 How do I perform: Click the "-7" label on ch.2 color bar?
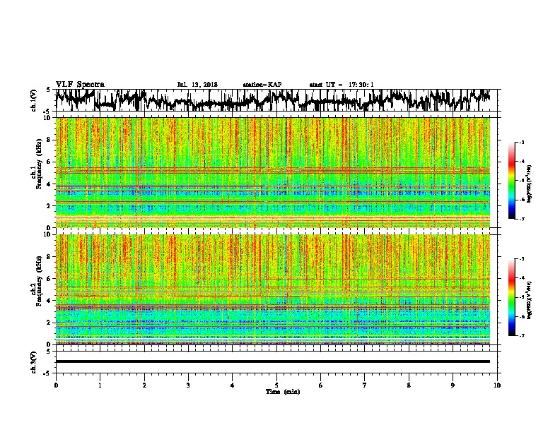point(521,335)
